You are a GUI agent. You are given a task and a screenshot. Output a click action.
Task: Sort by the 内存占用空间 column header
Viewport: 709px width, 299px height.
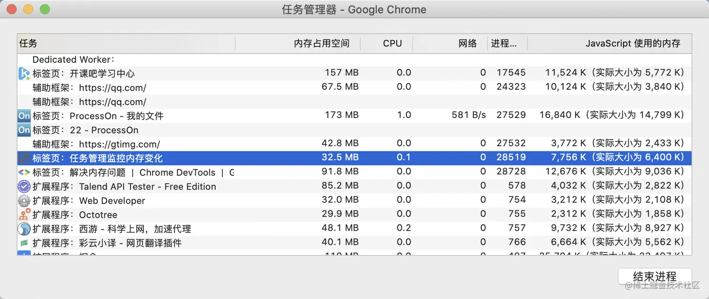[x=322, y=44]
